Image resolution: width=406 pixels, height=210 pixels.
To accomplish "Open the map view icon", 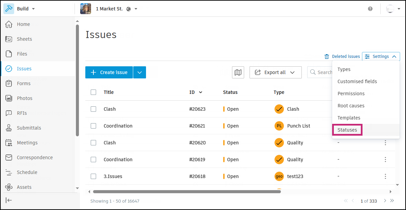I will click(x=238, y=72).
